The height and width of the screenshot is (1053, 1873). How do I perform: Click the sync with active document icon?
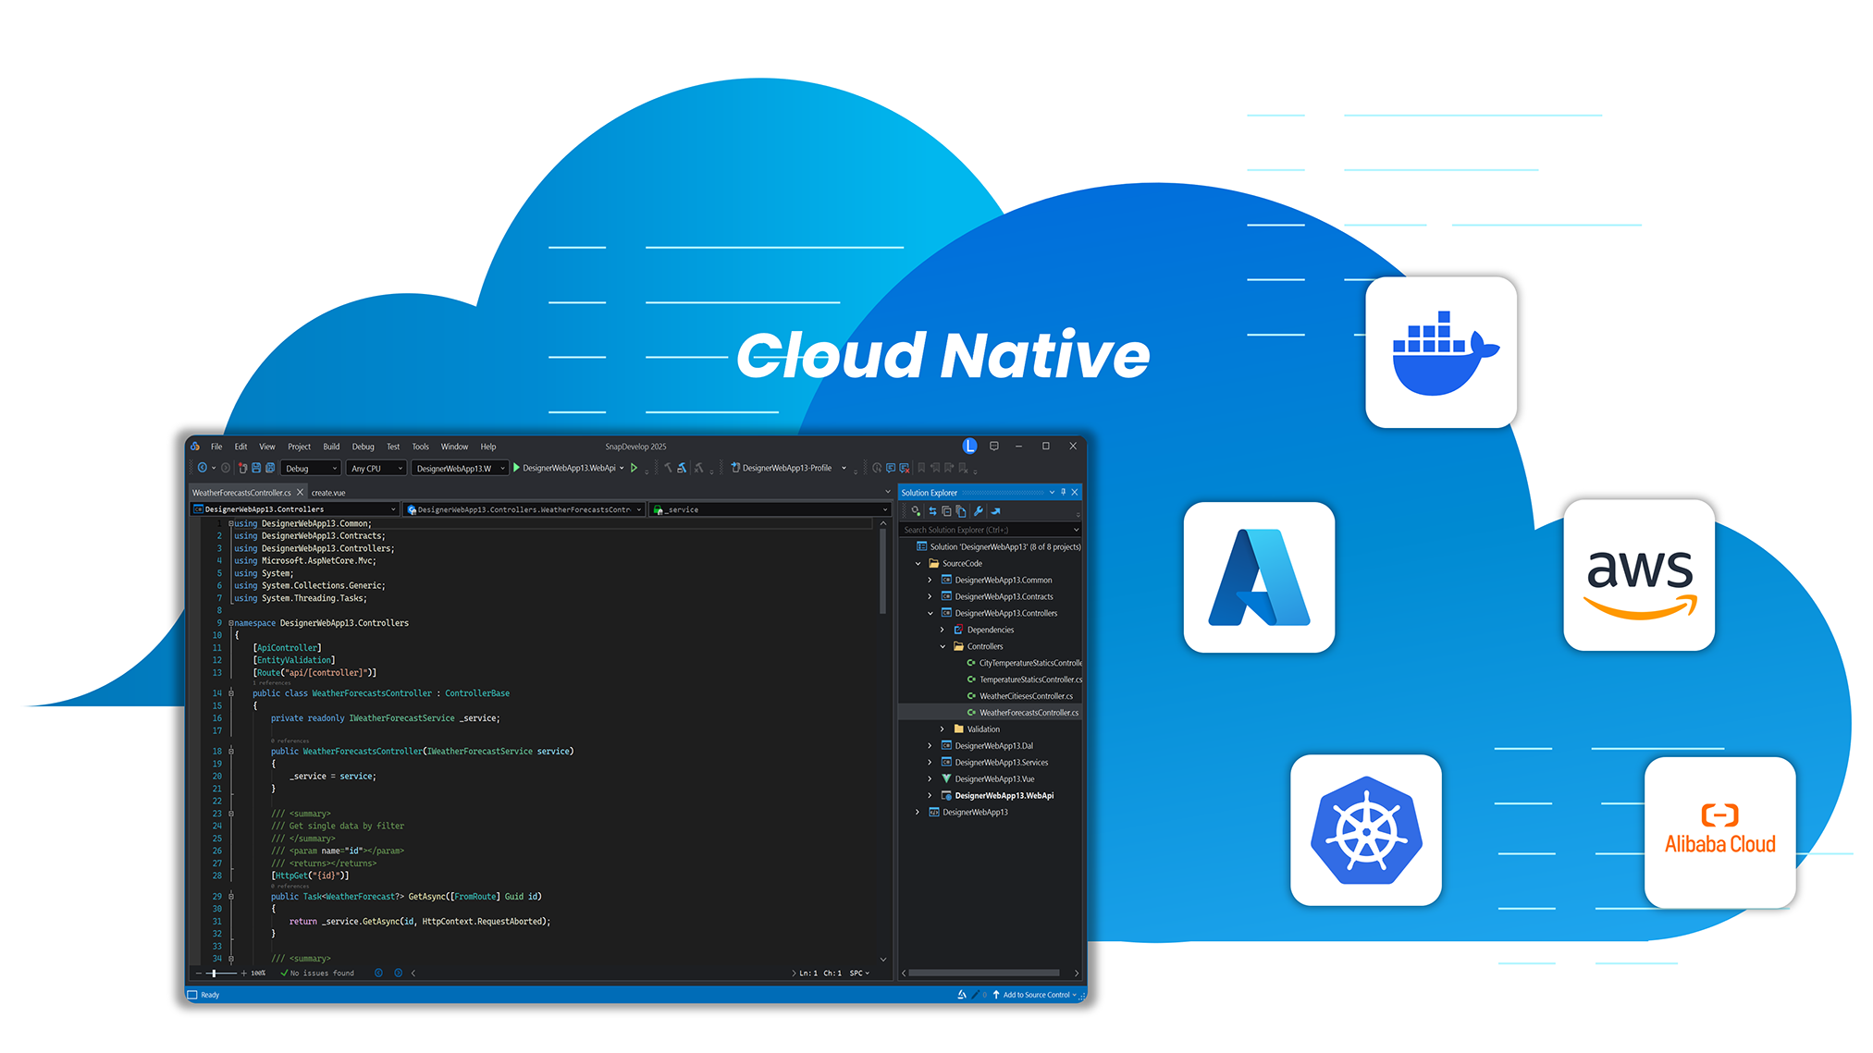[x=932, y=510]
